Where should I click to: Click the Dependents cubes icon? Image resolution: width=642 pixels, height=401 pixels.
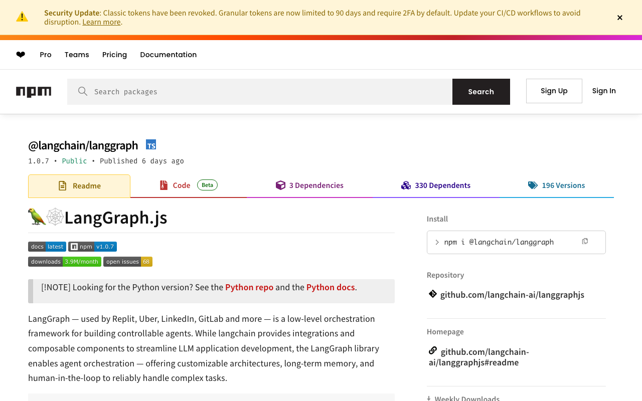[x=406, y=185]
